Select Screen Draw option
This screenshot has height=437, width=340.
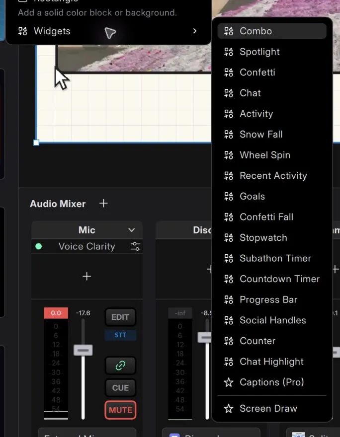pyautogui.click(x=272, y=408)
